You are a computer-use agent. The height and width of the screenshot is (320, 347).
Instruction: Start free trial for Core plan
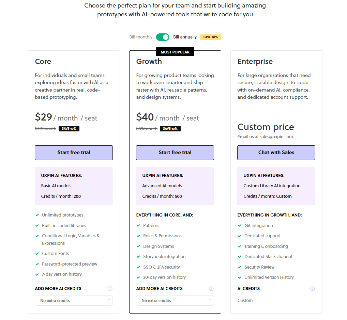[74, 153]
